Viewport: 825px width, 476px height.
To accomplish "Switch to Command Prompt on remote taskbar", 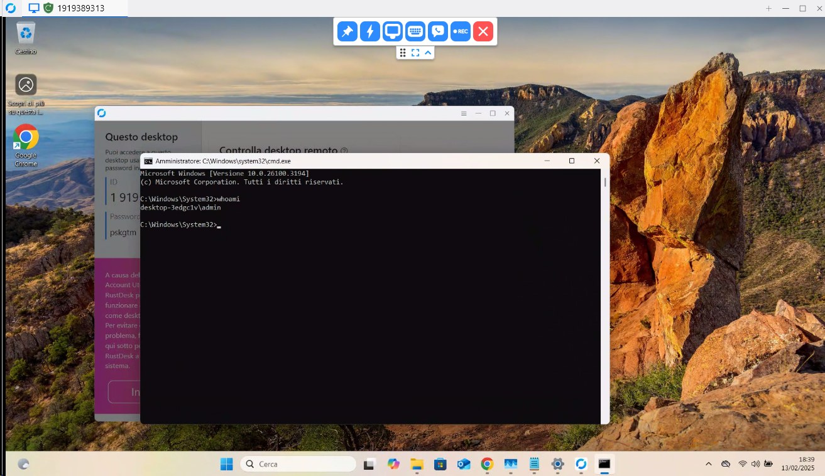I will pos(604,464).
